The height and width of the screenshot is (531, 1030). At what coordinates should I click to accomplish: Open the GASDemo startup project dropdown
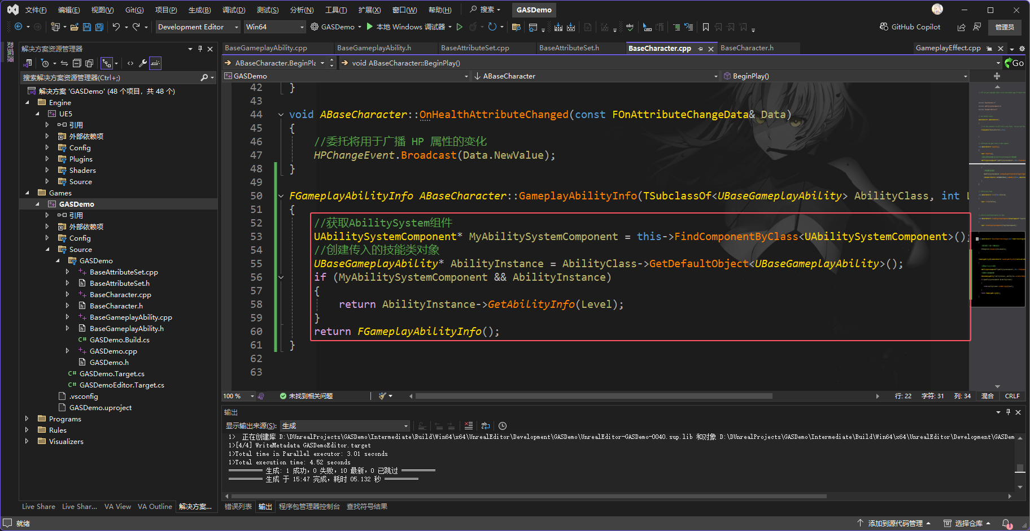pos(337,27)
